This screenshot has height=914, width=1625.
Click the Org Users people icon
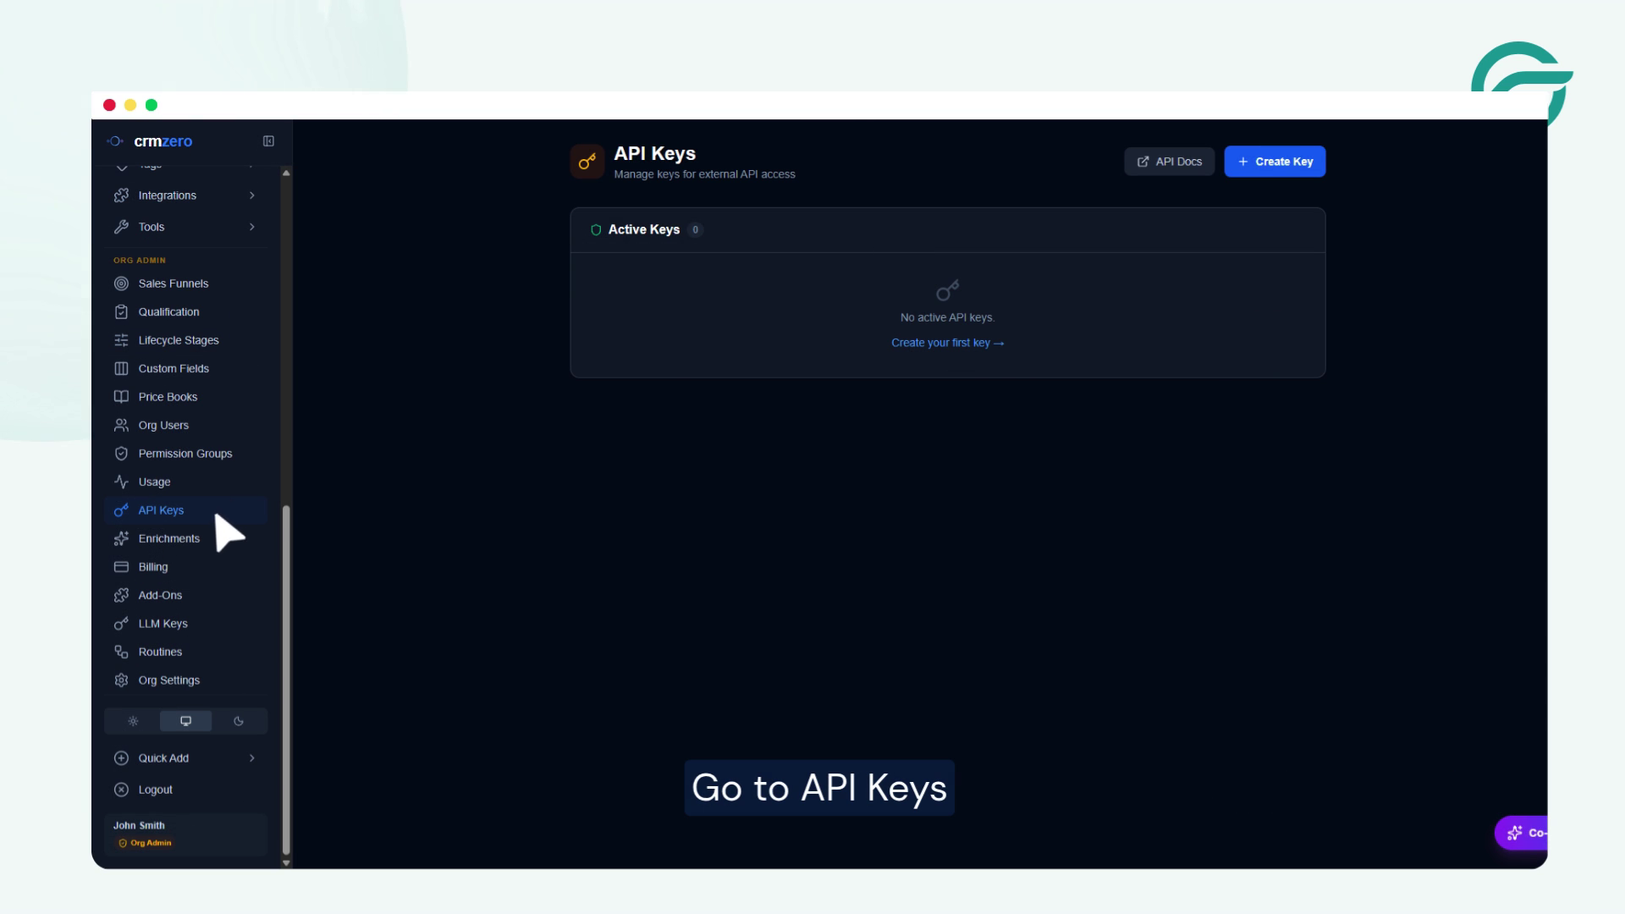pyautogui.click(x=121, y=425)
